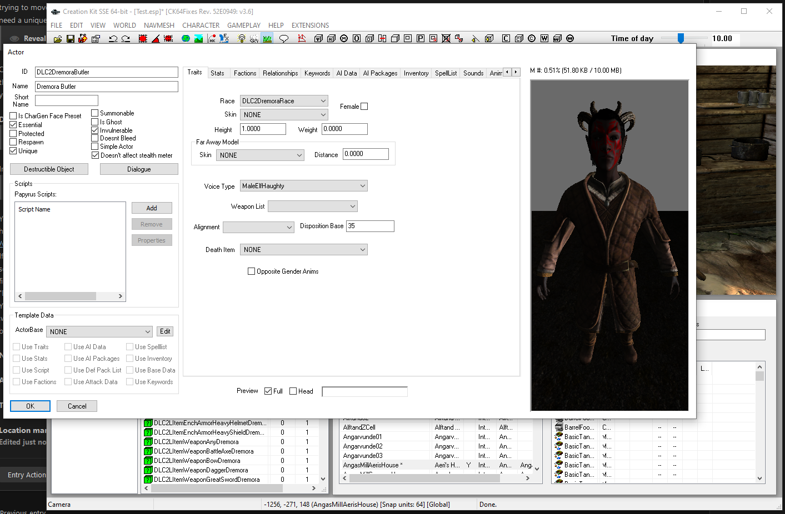This screenshot has width=785, height=514.
Task: Check the Is Ghost option
Action: pos(95,122)
